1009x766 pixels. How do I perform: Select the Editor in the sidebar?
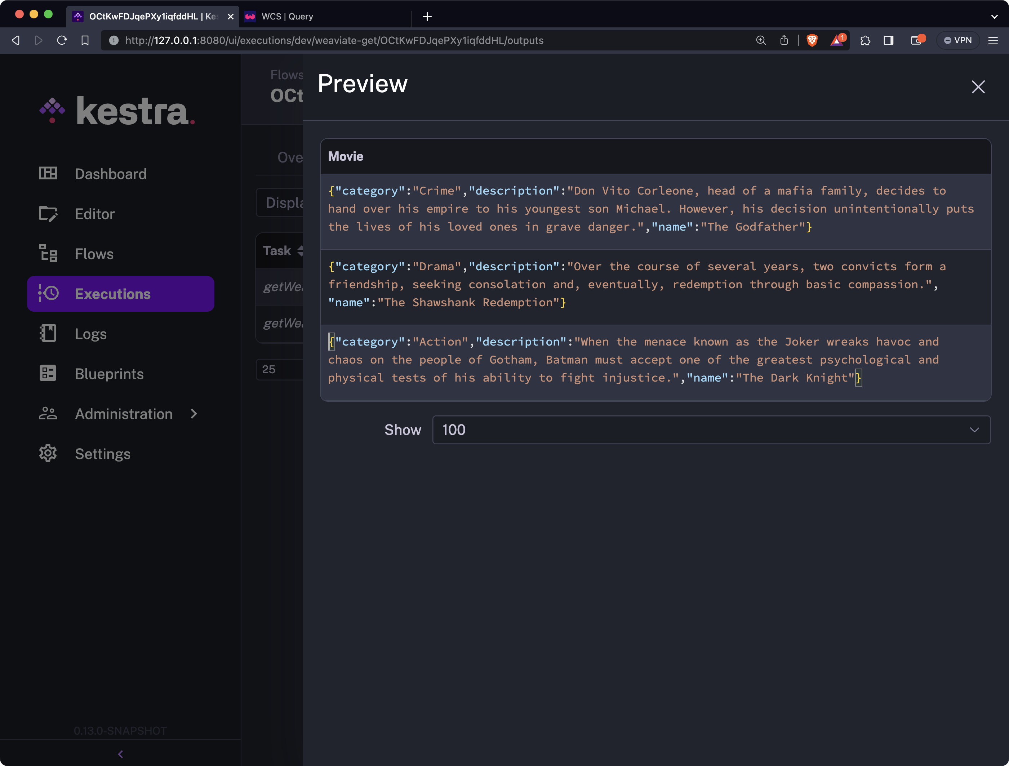pos(95,213)
